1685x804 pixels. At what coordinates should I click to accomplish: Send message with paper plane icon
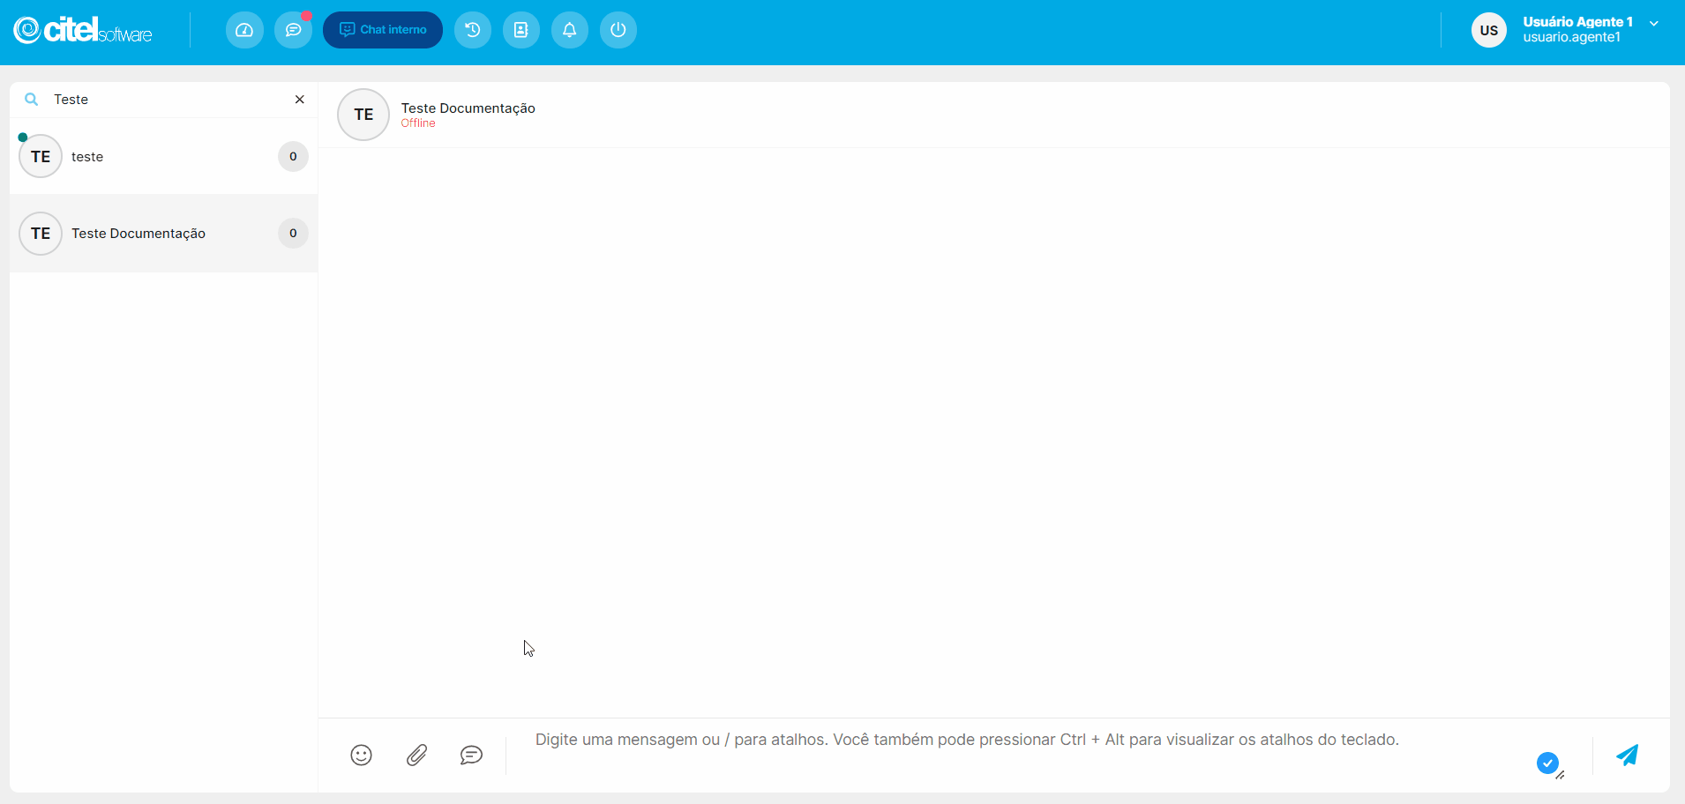click(x=1628, y=756)
